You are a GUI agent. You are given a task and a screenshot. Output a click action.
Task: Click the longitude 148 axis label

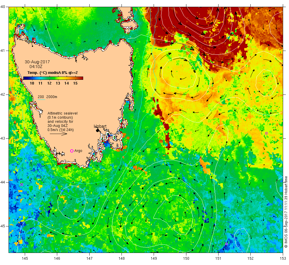click(x=121, y=259)
